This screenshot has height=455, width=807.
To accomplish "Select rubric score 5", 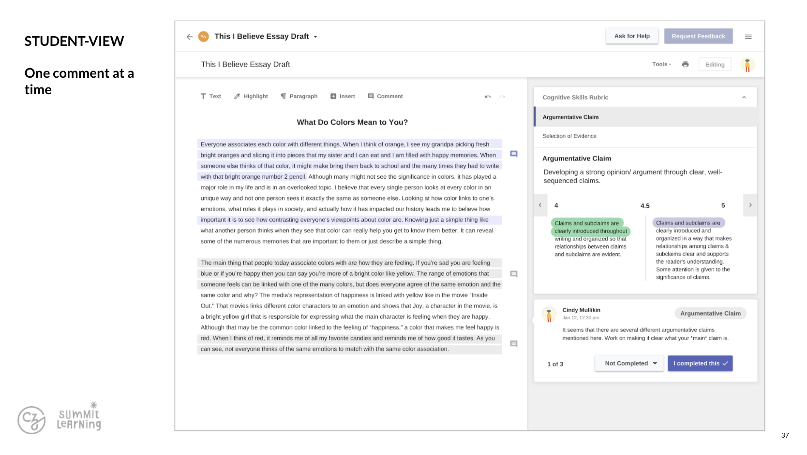I will [723, 206].
